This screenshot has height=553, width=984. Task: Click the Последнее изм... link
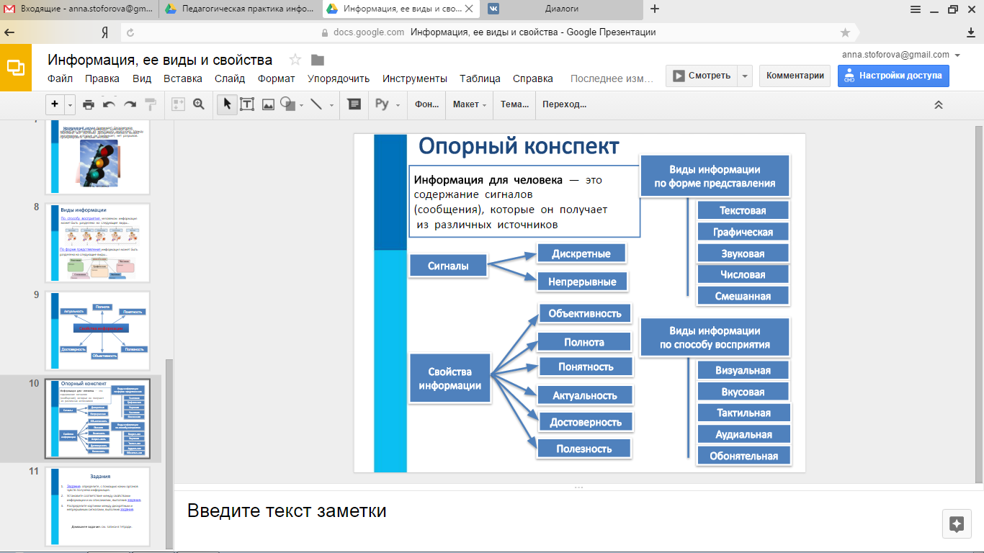[x=612, y=78]
